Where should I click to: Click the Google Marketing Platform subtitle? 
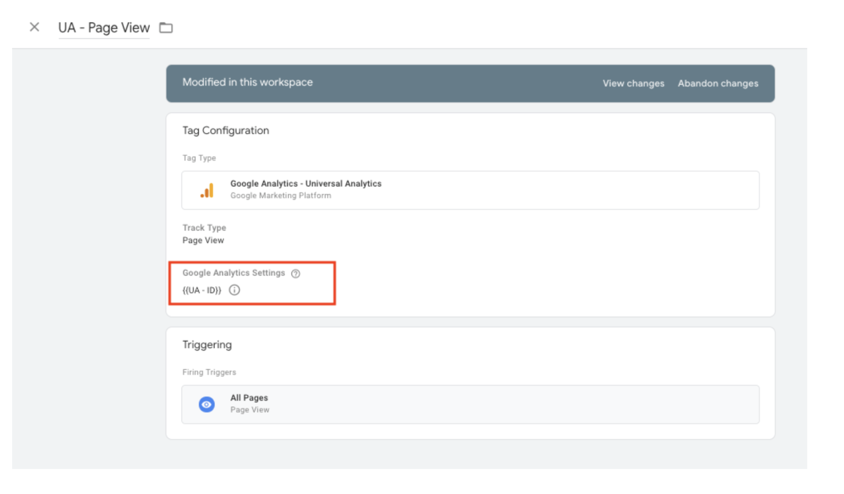pyautogui.click(x=281, y=196)
